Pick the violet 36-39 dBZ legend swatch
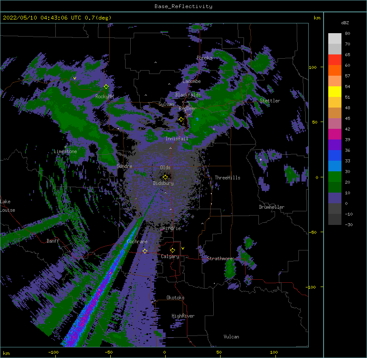 pos(335,145)
